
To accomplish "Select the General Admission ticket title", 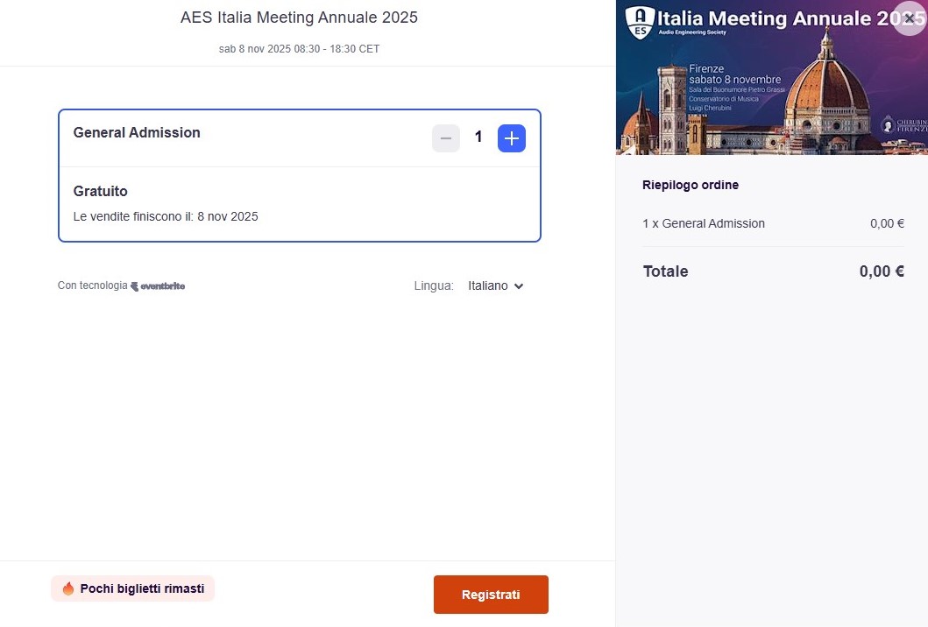I will pos(137,133).
